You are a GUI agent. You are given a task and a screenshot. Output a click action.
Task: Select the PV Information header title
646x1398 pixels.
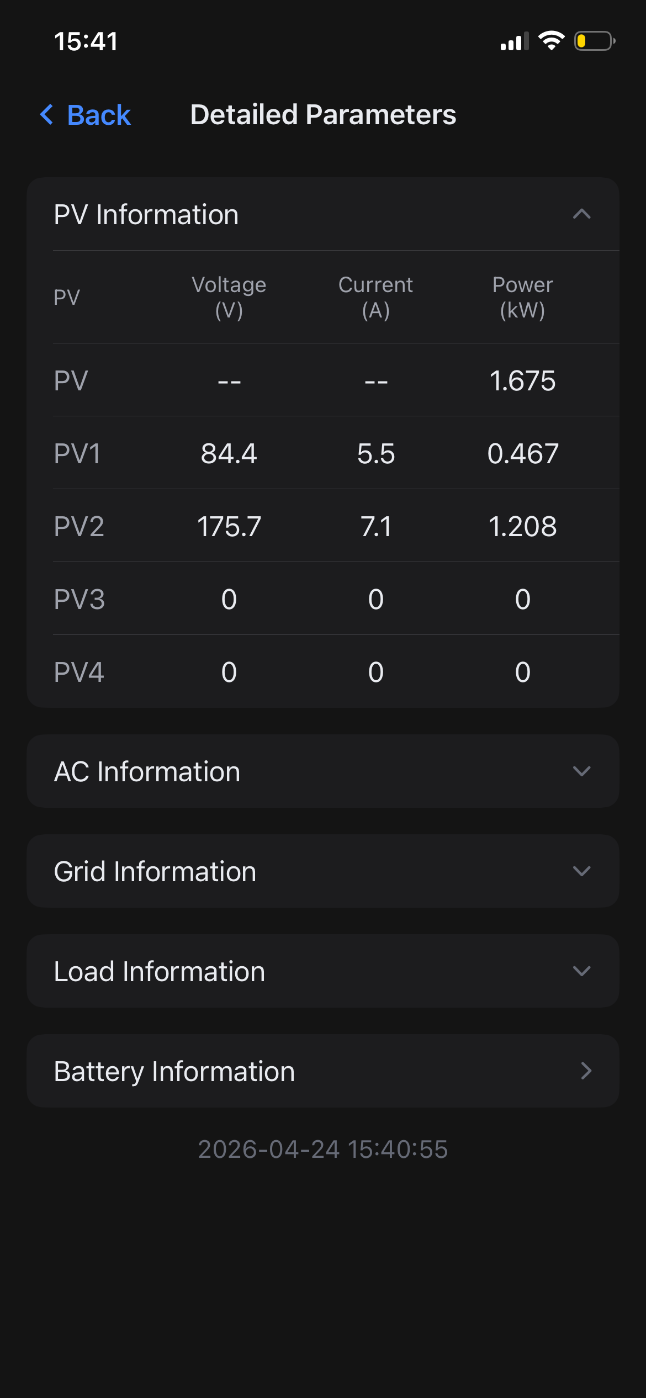146,214
